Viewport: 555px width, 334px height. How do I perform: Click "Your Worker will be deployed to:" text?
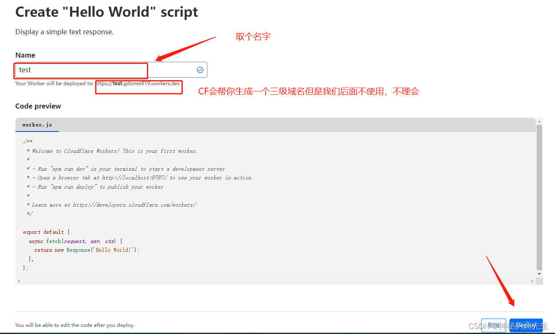pos(54,83)
